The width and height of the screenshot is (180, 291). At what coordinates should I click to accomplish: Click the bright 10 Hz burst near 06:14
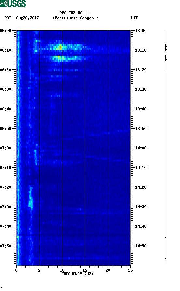pos(59,58)
